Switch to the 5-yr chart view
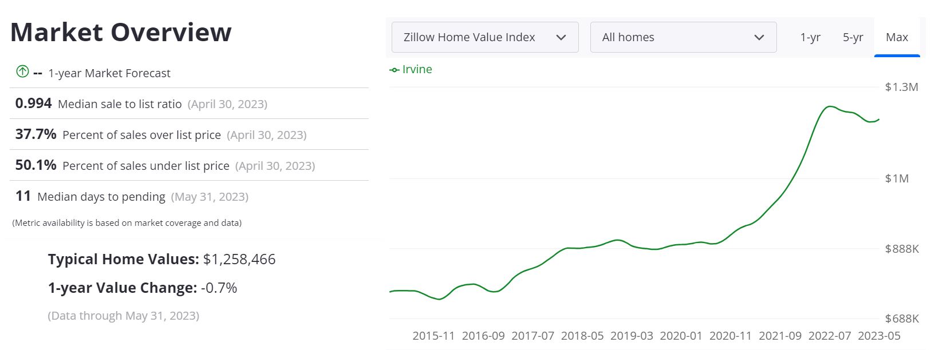 click(853, 37)
